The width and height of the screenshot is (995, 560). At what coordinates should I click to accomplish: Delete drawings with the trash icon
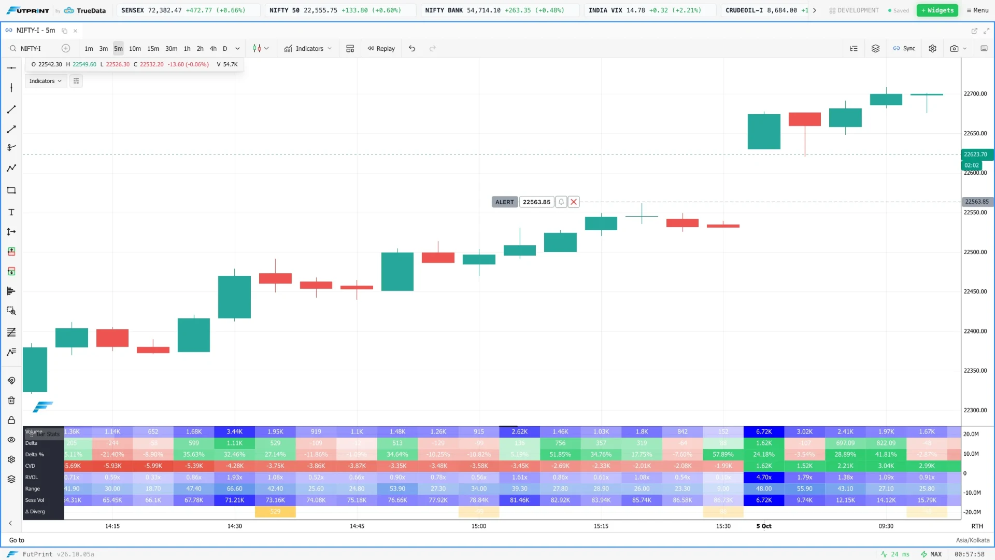11,400
